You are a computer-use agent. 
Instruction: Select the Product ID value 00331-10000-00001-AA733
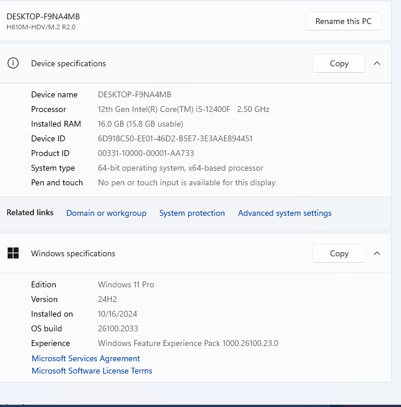click(146, 153)
